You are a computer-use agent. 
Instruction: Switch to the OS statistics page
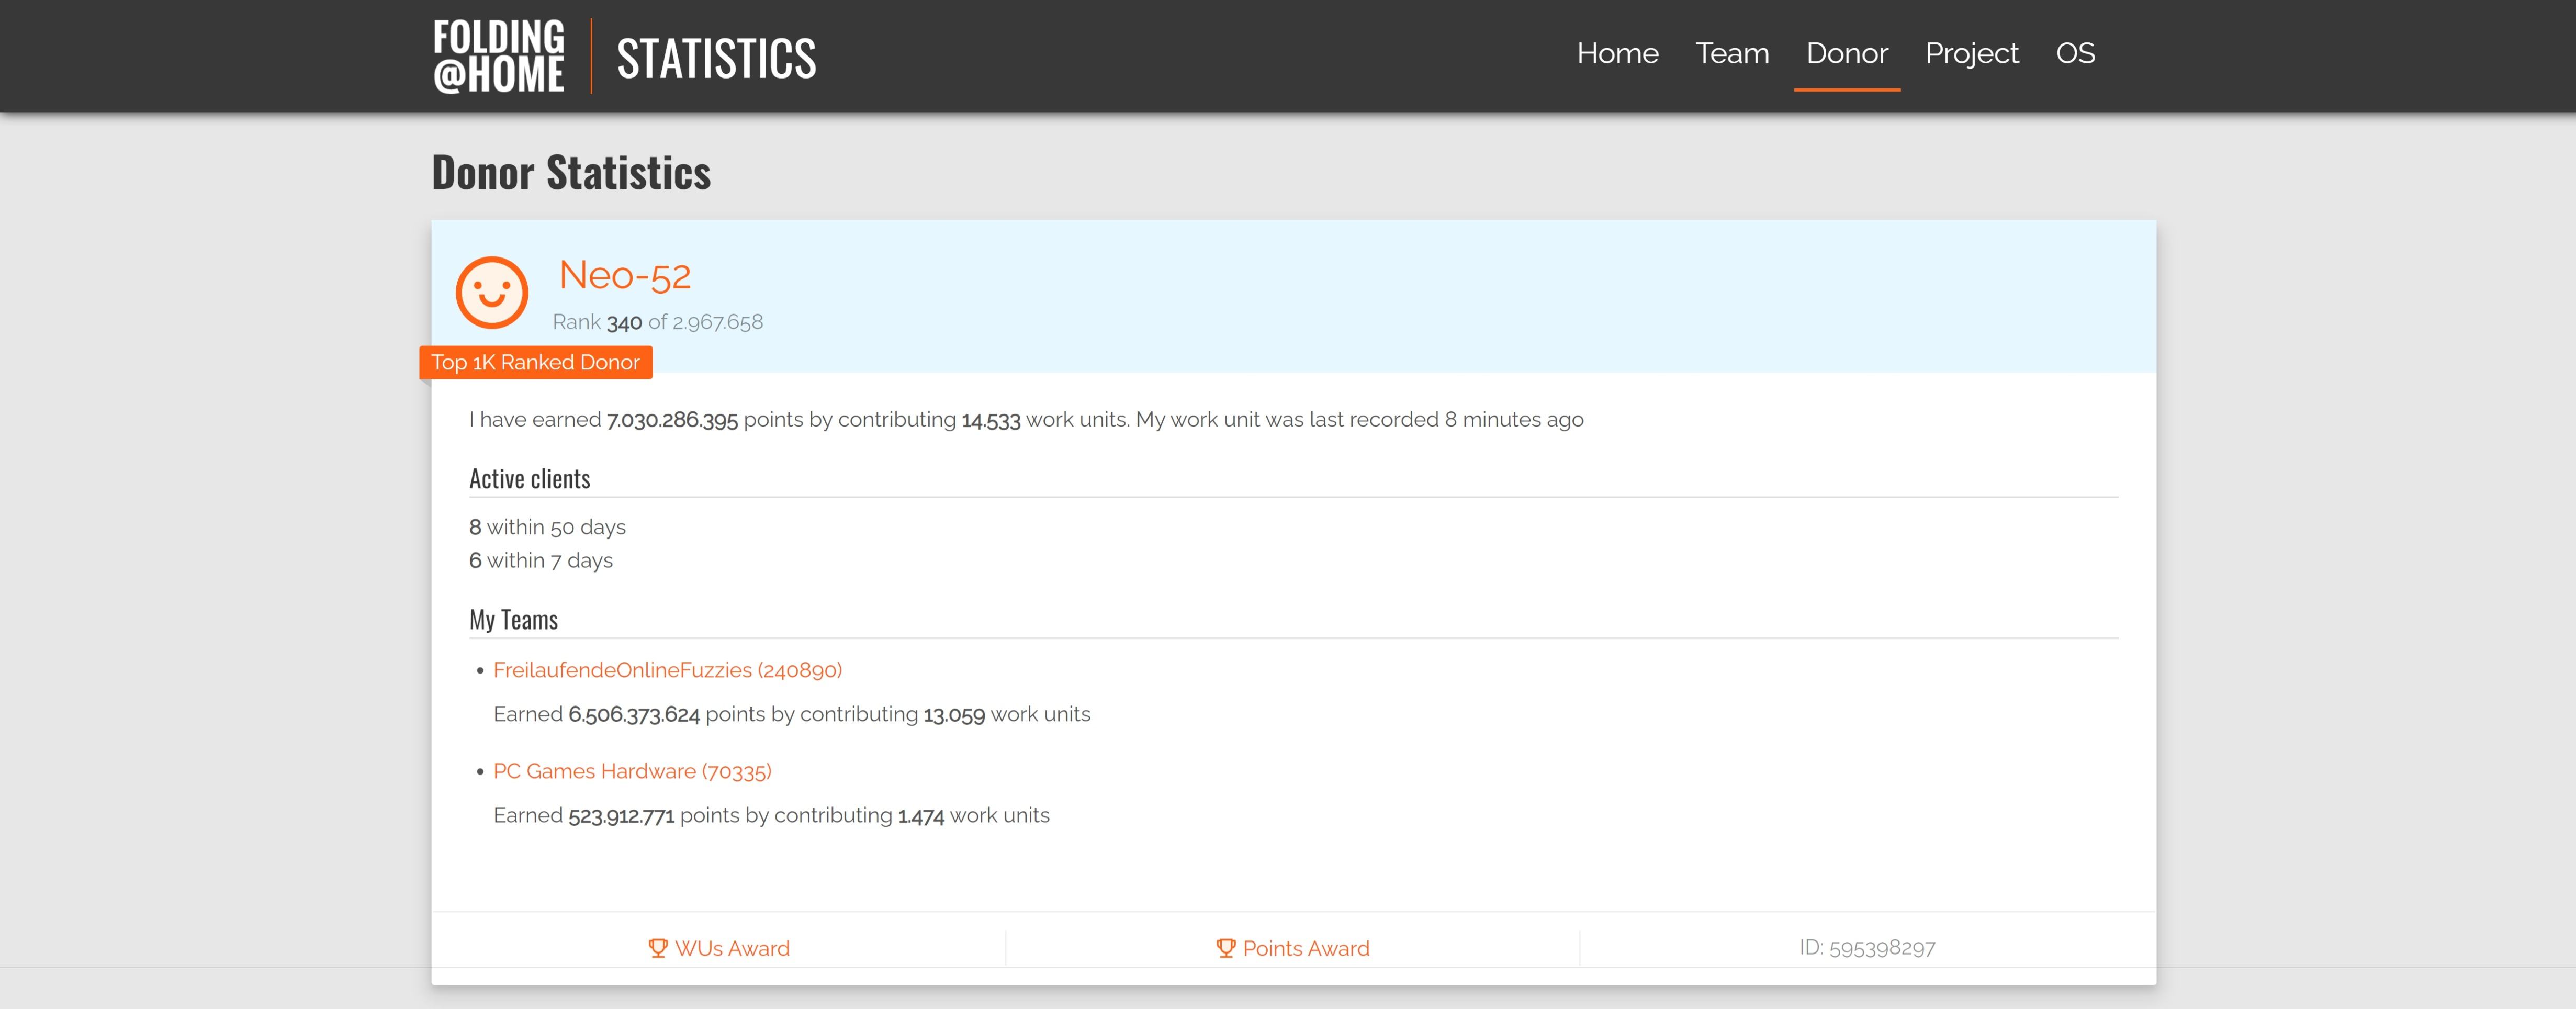(x=2074, y=53)
